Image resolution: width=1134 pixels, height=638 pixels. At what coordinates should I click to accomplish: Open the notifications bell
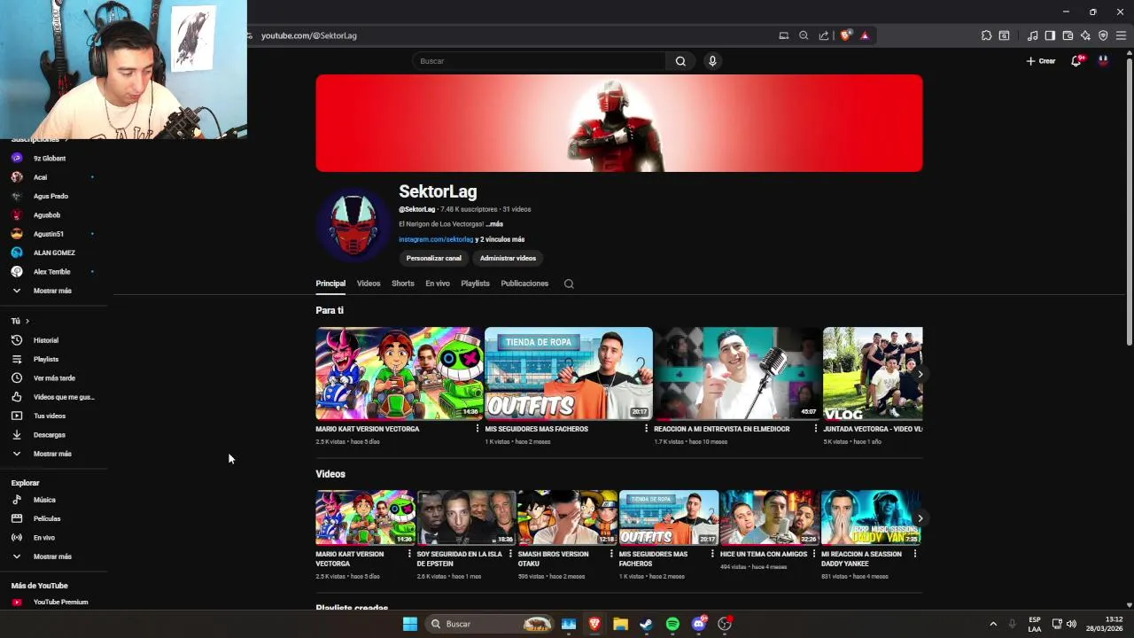click(1076, 61)
